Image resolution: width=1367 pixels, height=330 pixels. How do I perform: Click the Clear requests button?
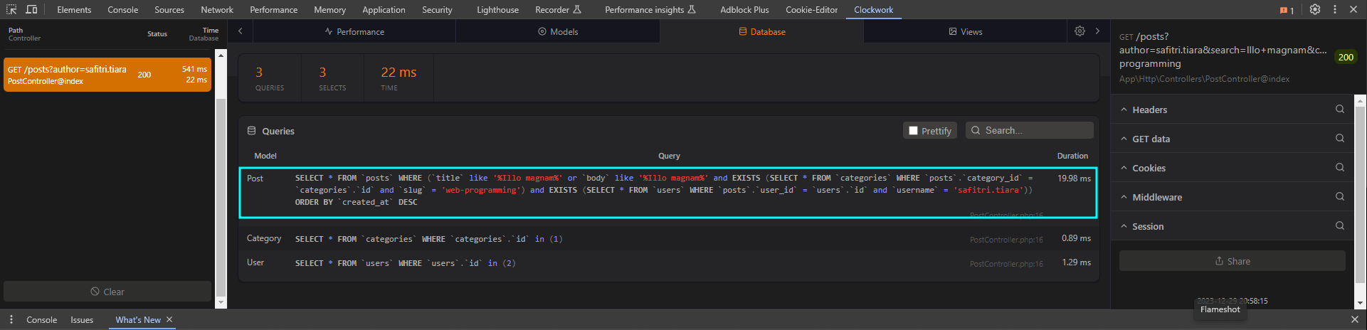click(107, 292)
